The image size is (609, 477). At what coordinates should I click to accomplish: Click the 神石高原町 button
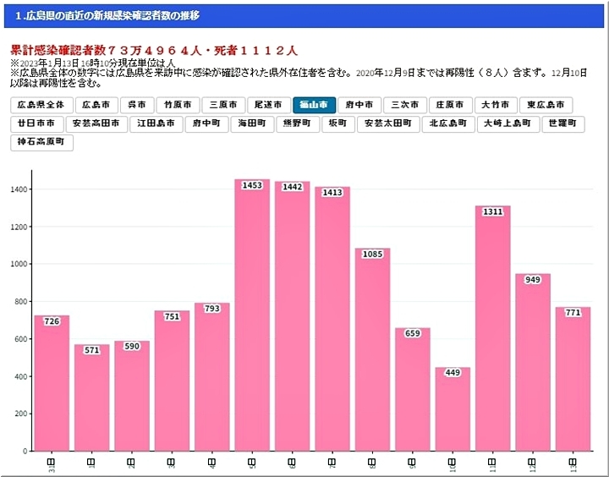pyautogui.click(x=41, y=142)
